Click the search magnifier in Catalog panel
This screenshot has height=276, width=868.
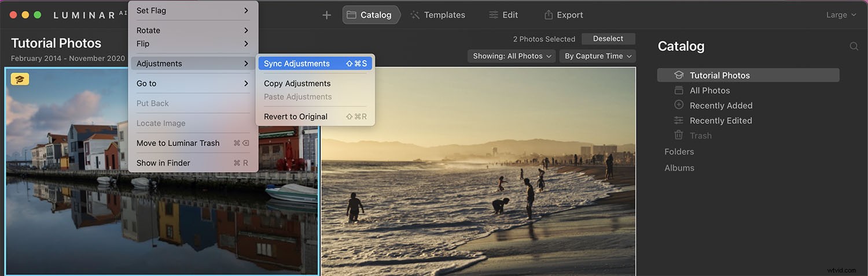tap(854, 46)
